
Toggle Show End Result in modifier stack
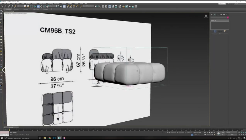(215, 31)
